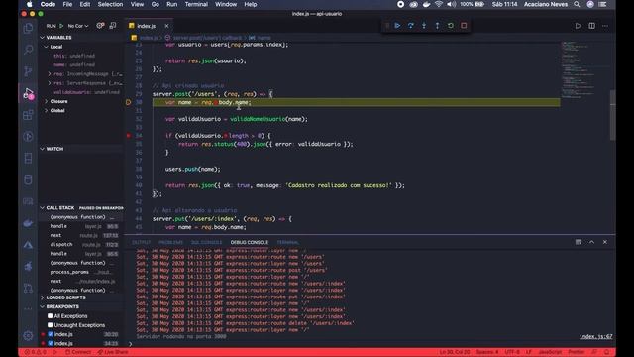Step into function in debug toolbar

(x=424, y=26)
